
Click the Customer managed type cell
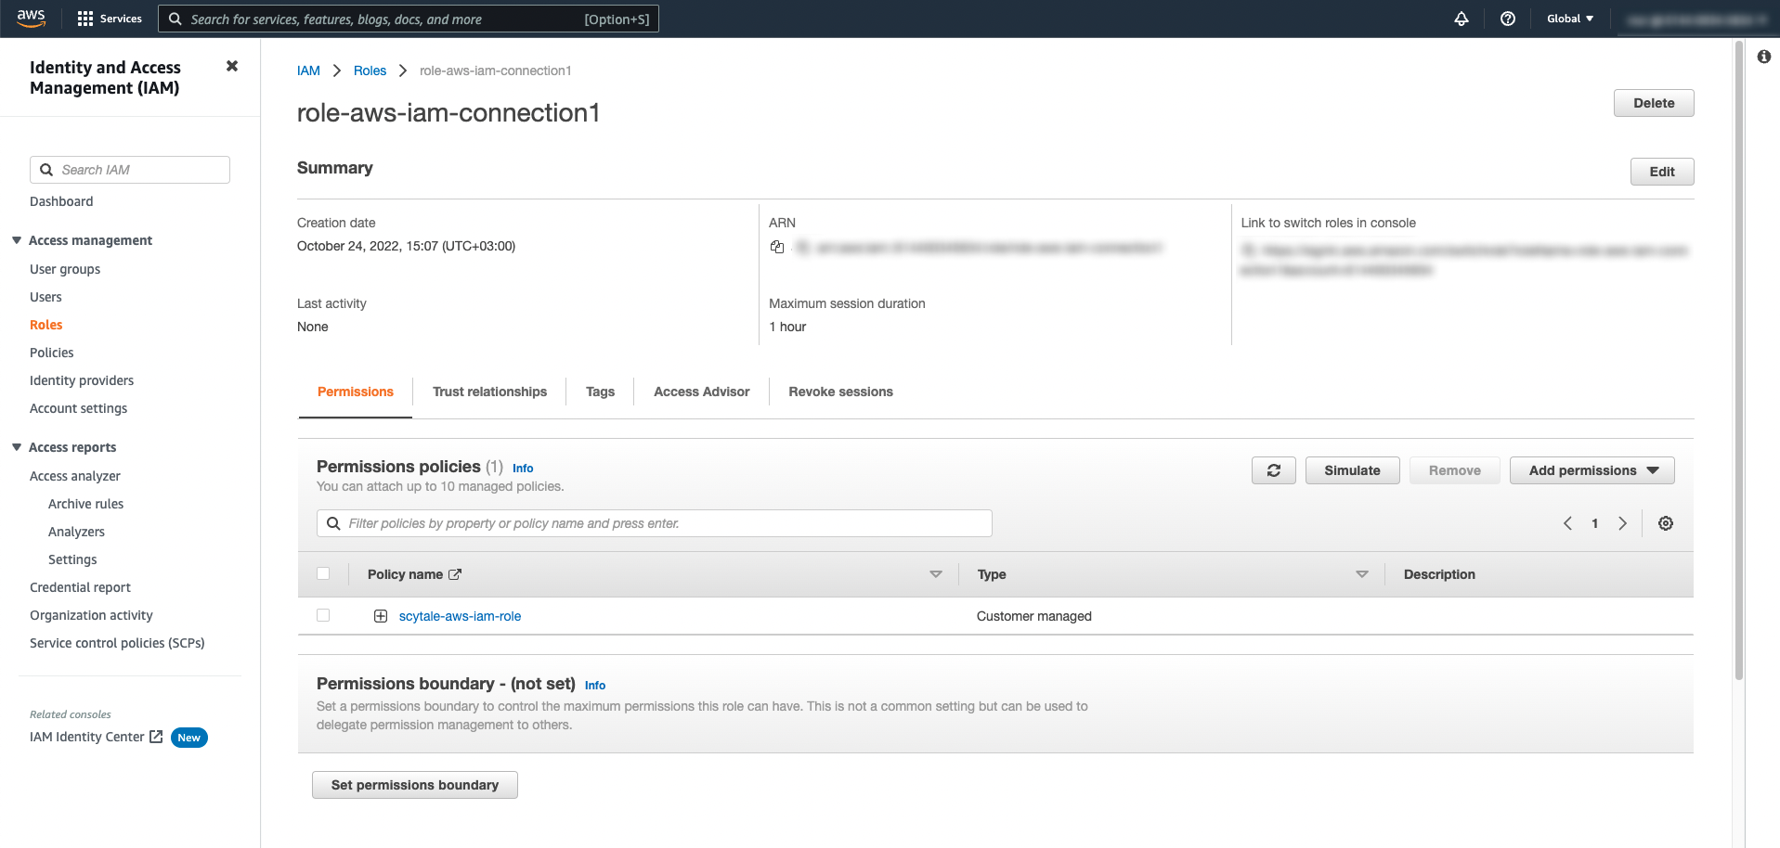pyautogui.click(x=1033, y=616)
